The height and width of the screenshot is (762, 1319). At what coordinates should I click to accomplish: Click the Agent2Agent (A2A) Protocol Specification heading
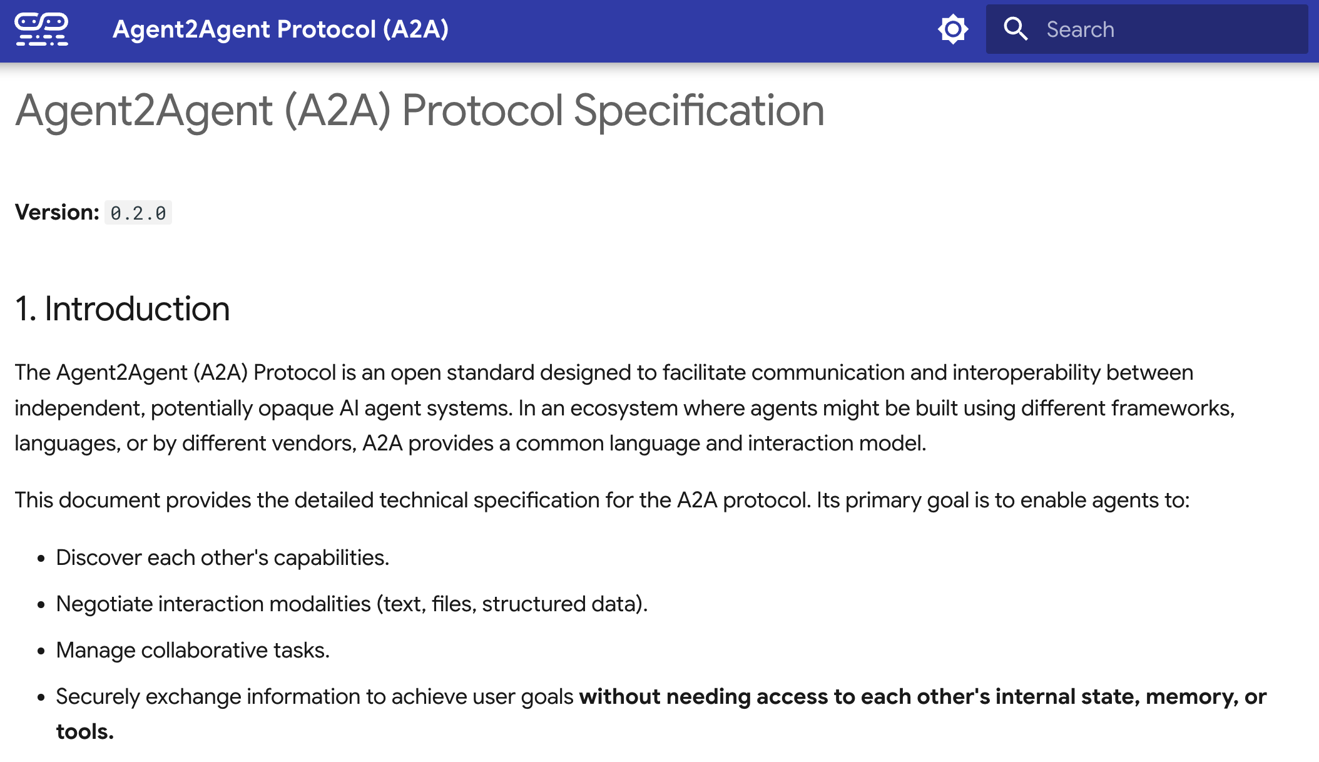tap(419, 111)
